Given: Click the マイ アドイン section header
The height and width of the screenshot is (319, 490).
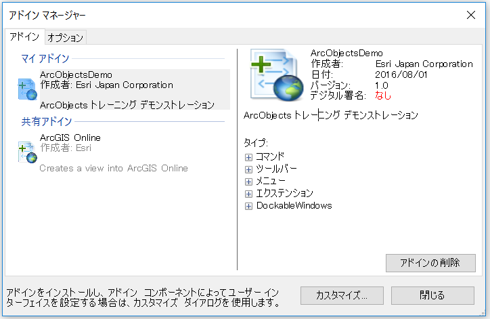Looking at the screenshot, I should [45, 58].
